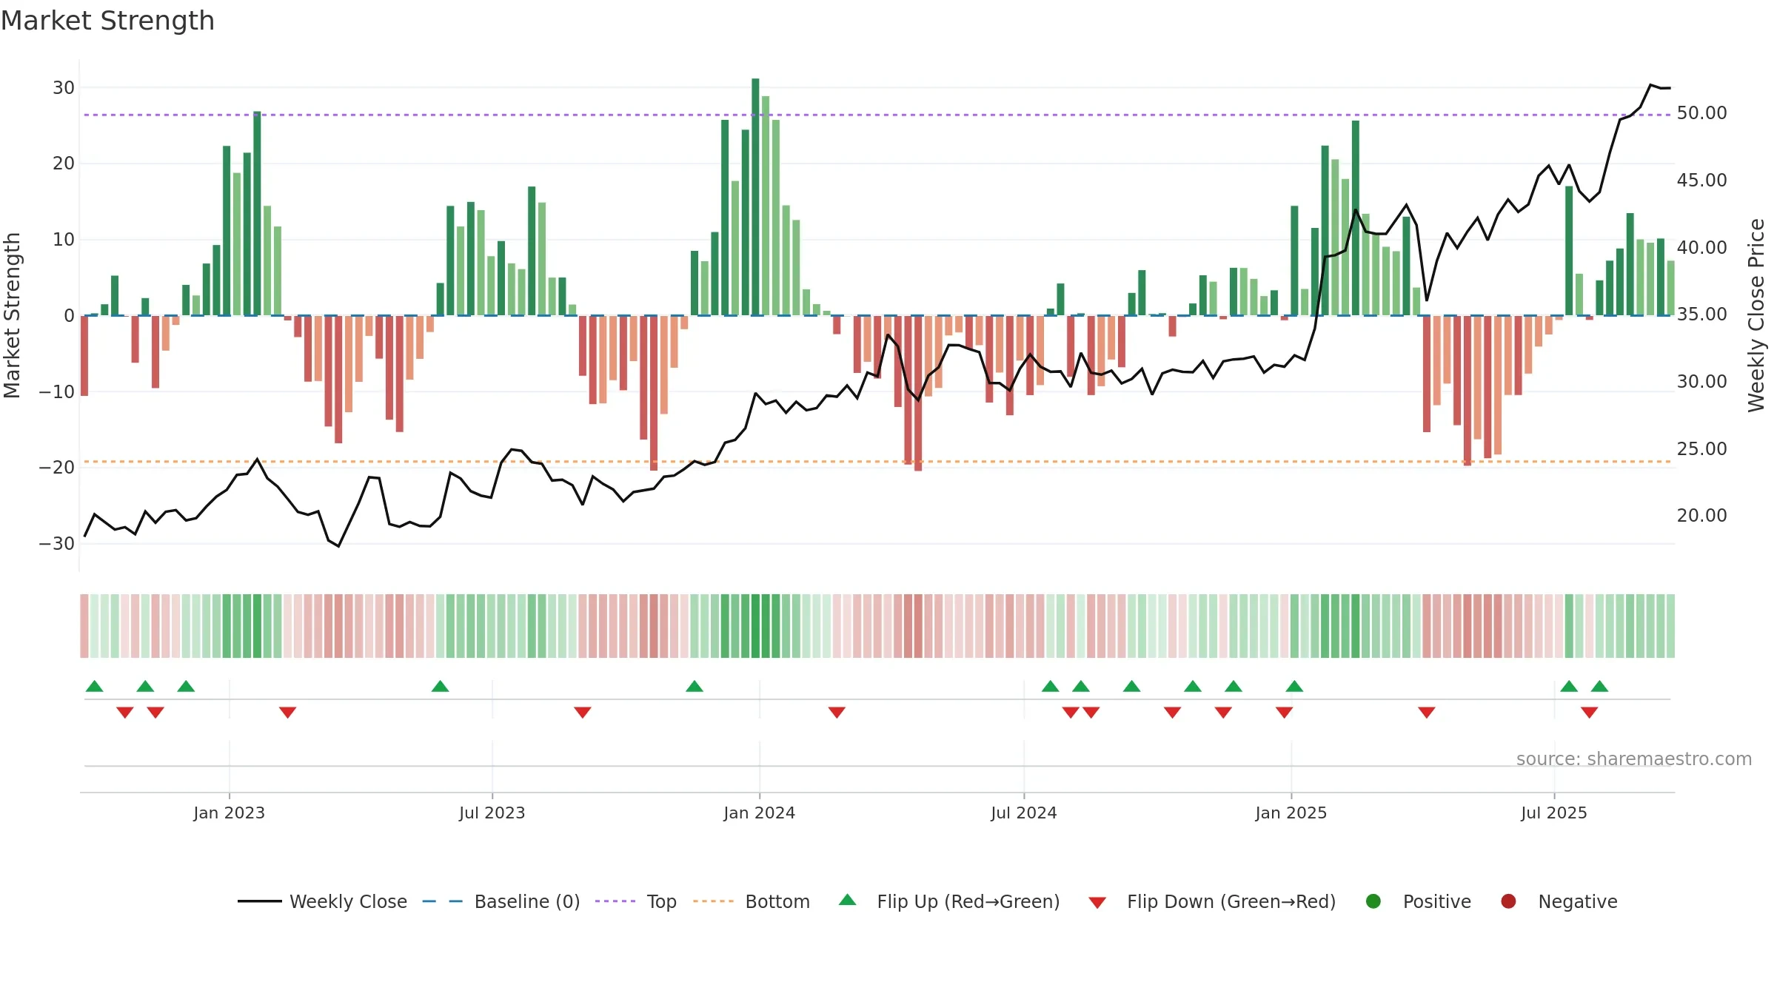The width and height of the screenshot is (1777, 999).
Task: Click the Jul 2024 axis label
Action: click(x=1023, y=813)
